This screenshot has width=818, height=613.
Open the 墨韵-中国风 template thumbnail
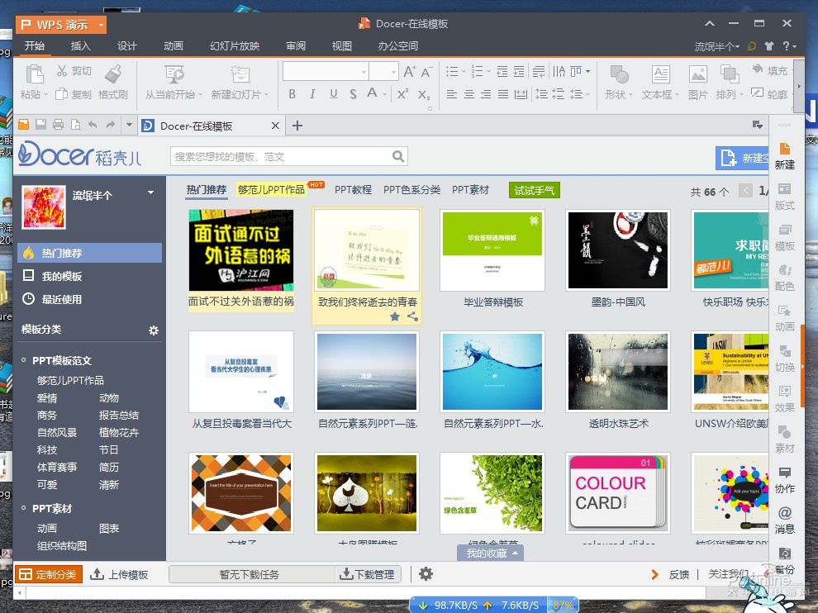[x=617, y=250]
